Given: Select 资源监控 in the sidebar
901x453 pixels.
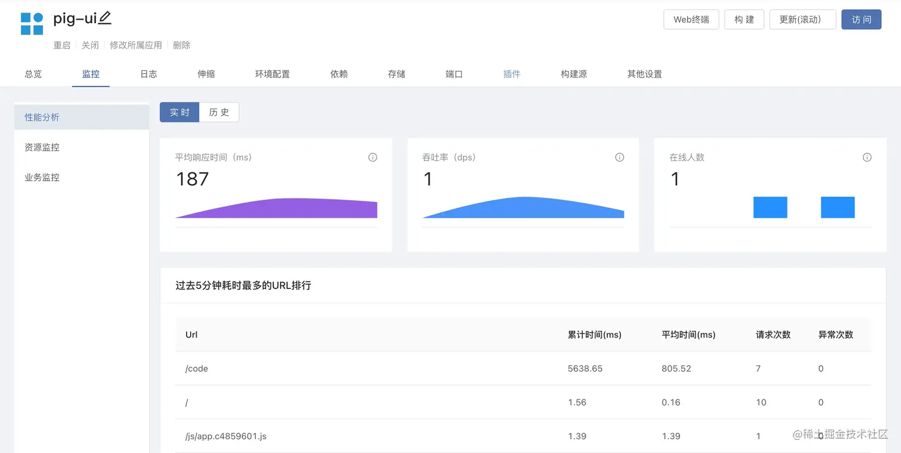Looking at the screenshot, I should (x=82, y=147).
